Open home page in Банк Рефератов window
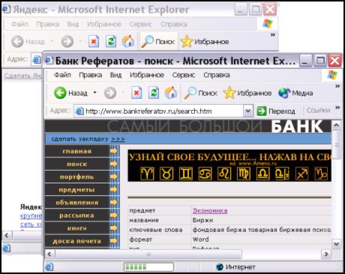This screenshot has width=345, height=274. coord(171,93)
